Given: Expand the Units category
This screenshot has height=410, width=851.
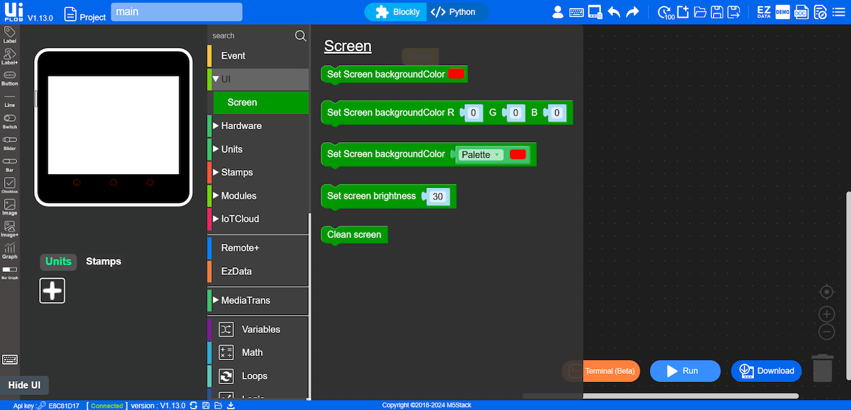Looking at the screenshot, I should tap(216, 149).
